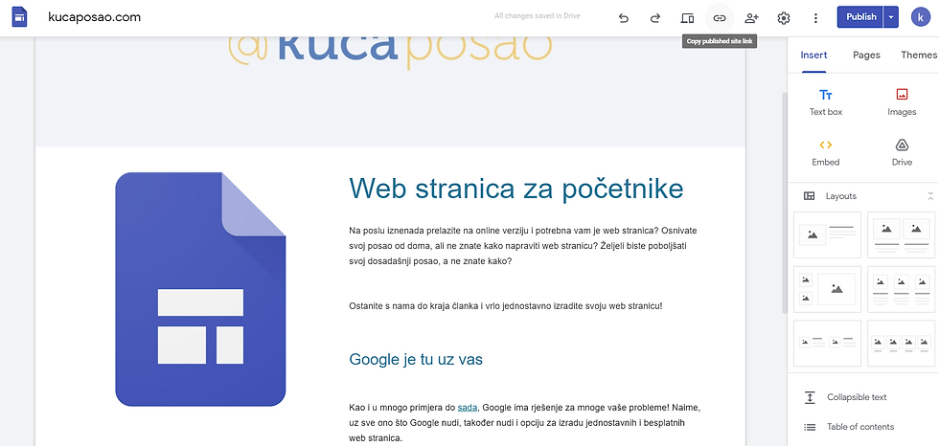939x446 pixels.
Task: Switch to the Pages tab
Action: coord(866,55)
